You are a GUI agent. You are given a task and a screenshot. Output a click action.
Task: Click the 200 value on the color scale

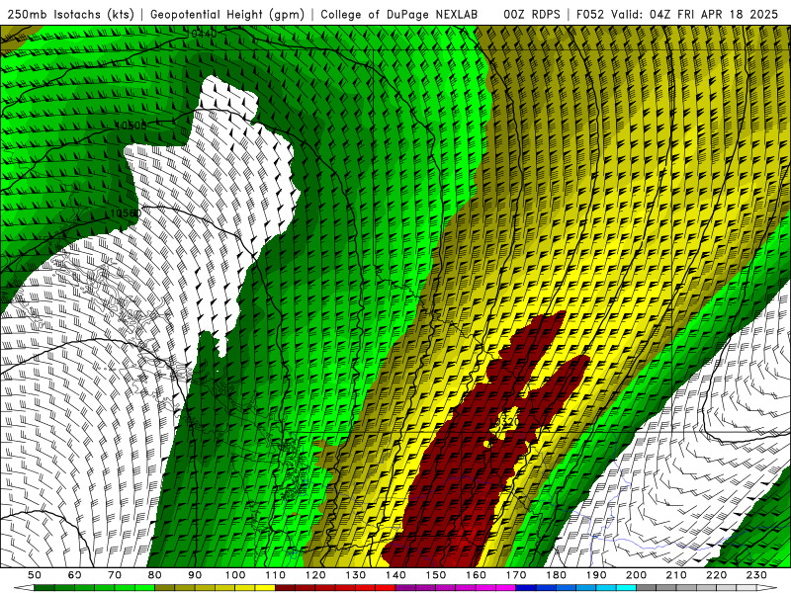[x=636, y=575]
